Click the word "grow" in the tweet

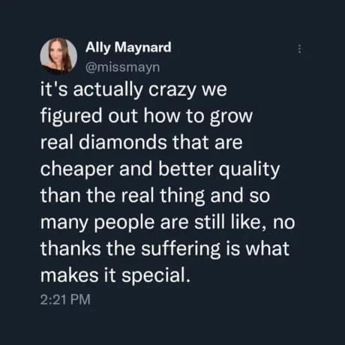[231, 116]
